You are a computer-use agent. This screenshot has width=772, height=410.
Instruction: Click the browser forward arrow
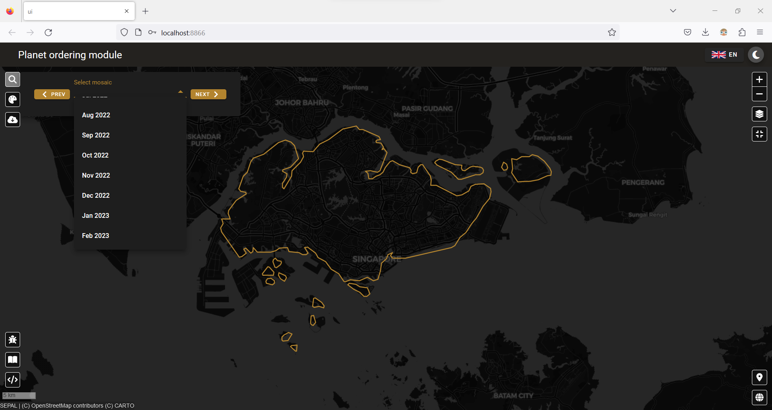(x=30, y=33)
